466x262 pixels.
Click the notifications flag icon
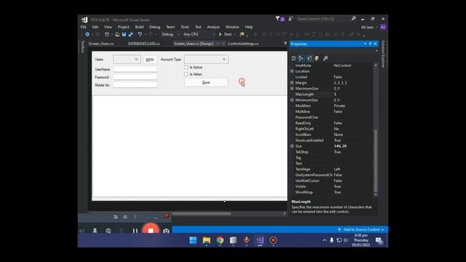click(278, 19)
